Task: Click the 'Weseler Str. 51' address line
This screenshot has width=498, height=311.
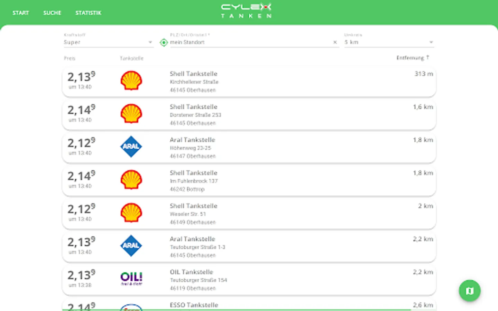Action: (188, 214)
